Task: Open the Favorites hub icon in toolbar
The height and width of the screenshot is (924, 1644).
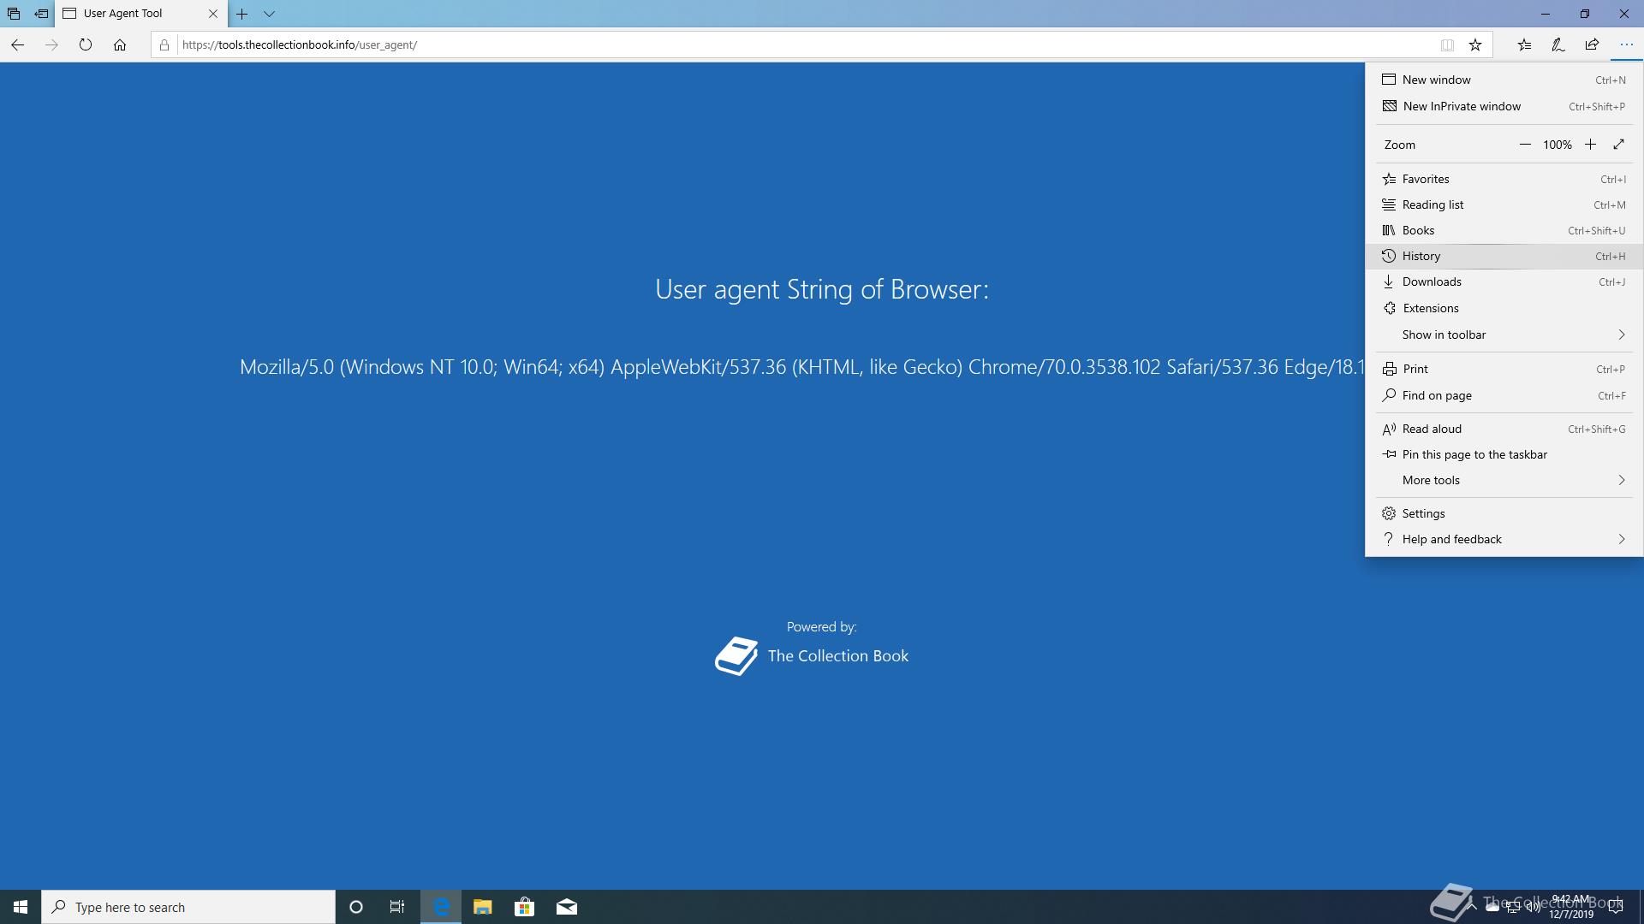Action: tap(1524, 44)
